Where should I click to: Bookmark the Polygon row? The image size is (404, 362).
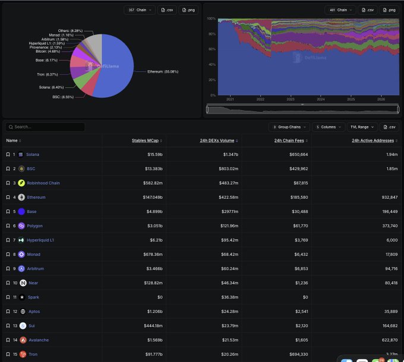click(8, 226)
